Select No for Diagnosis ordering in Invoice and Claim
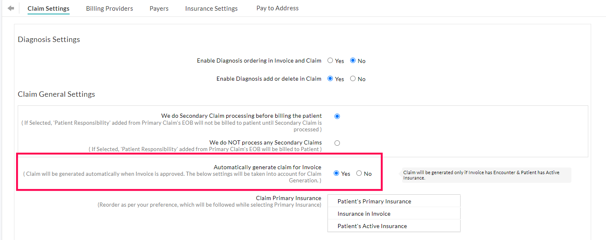This screenshot has width=606, height=240. (x=353, y=60)
